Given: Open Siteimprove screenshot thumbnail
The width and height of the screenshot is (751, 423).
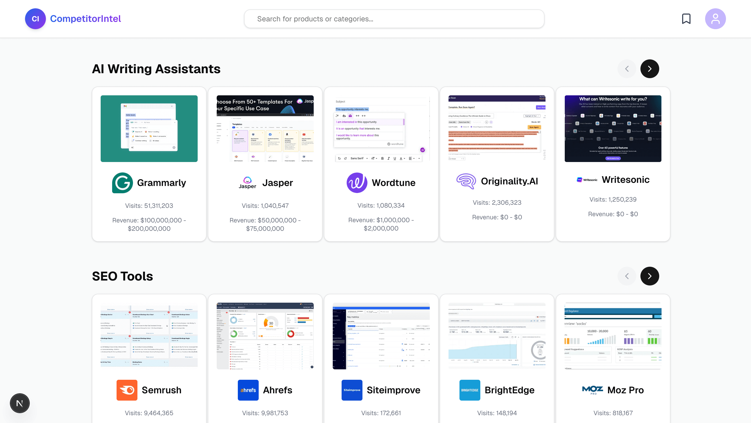Looking at the screenshot, I should [x=381, y=336].
